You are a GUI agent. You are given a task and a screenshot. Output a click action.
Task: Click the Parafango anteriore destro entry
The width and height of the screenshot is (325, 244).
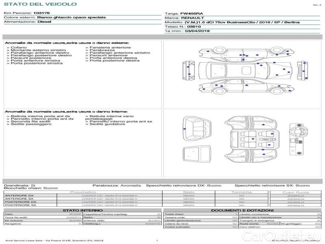38,53
